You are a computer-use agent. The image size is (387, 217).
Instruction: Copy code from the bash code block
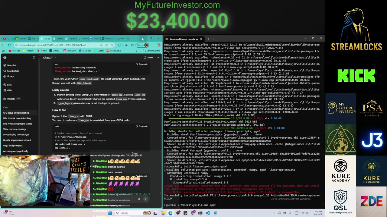pos(141,126)
